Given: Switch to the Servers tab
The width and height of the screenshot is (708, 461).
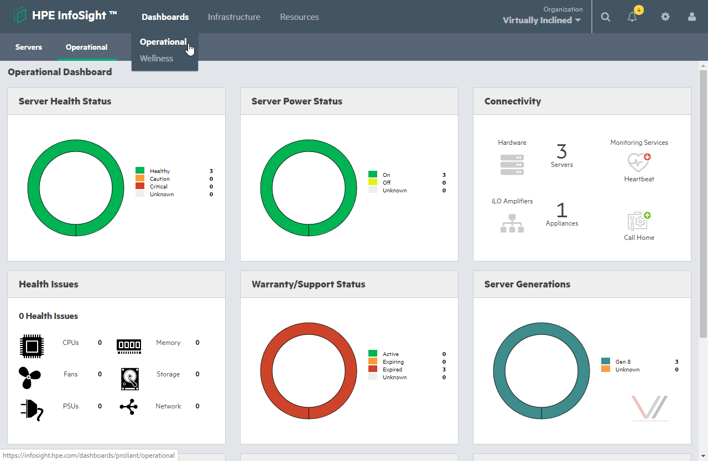Looking at the screenshot, I should (x=29, y=48).
